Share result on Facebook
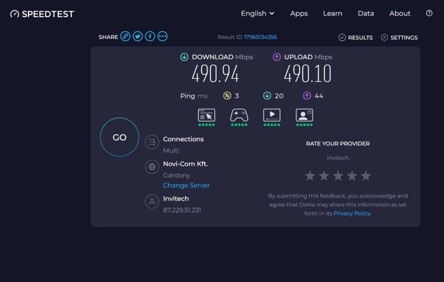 pyautogui.click(x=150, y=37)
